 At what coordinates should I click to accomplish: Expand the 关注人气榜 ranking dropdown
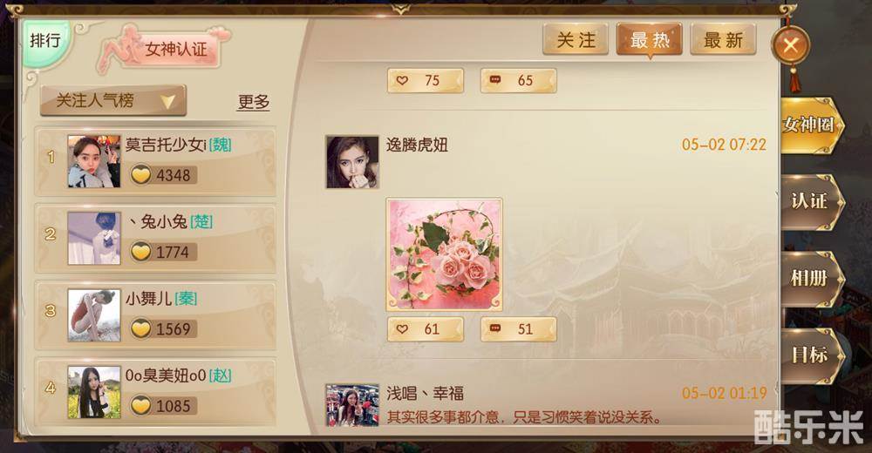coord(112,100)
